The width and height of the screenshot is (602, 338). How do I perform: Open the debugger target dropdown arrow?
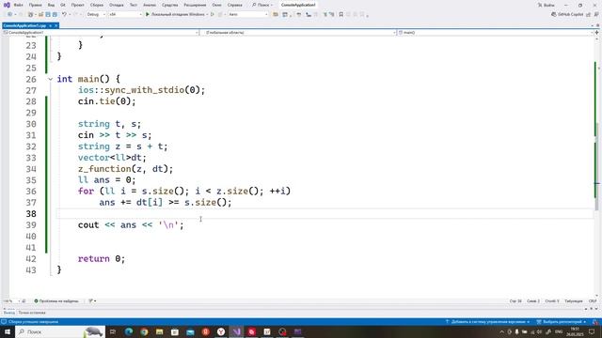click(x=207, y=14)
